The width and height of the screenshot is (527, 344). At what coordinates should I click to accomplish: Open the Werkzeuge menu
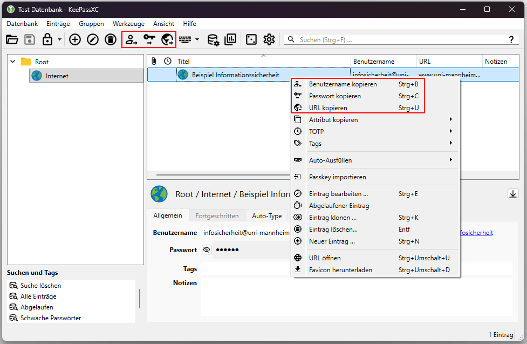[x=128, y=24]
